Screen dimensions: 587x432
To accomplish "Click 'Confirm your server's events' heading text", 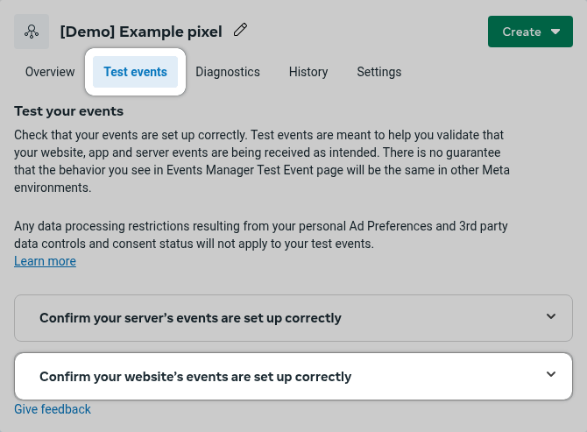I will (x=190, y=318).
